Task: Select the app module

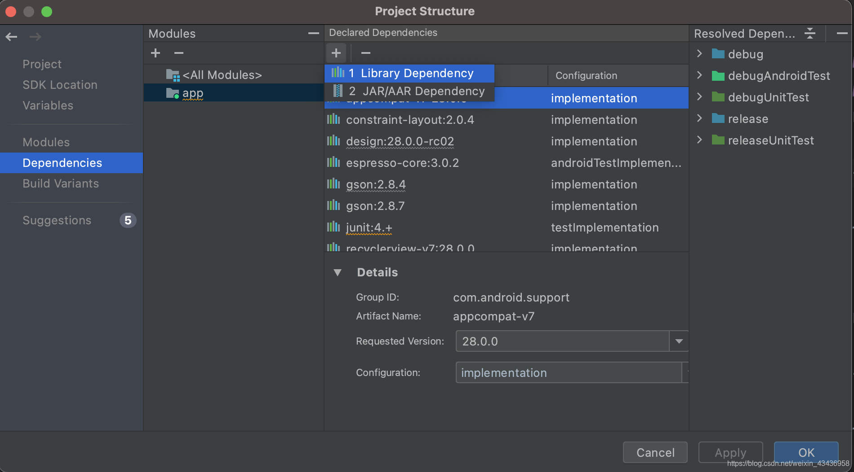Action: pyautogui.click(x=233, y=93)
